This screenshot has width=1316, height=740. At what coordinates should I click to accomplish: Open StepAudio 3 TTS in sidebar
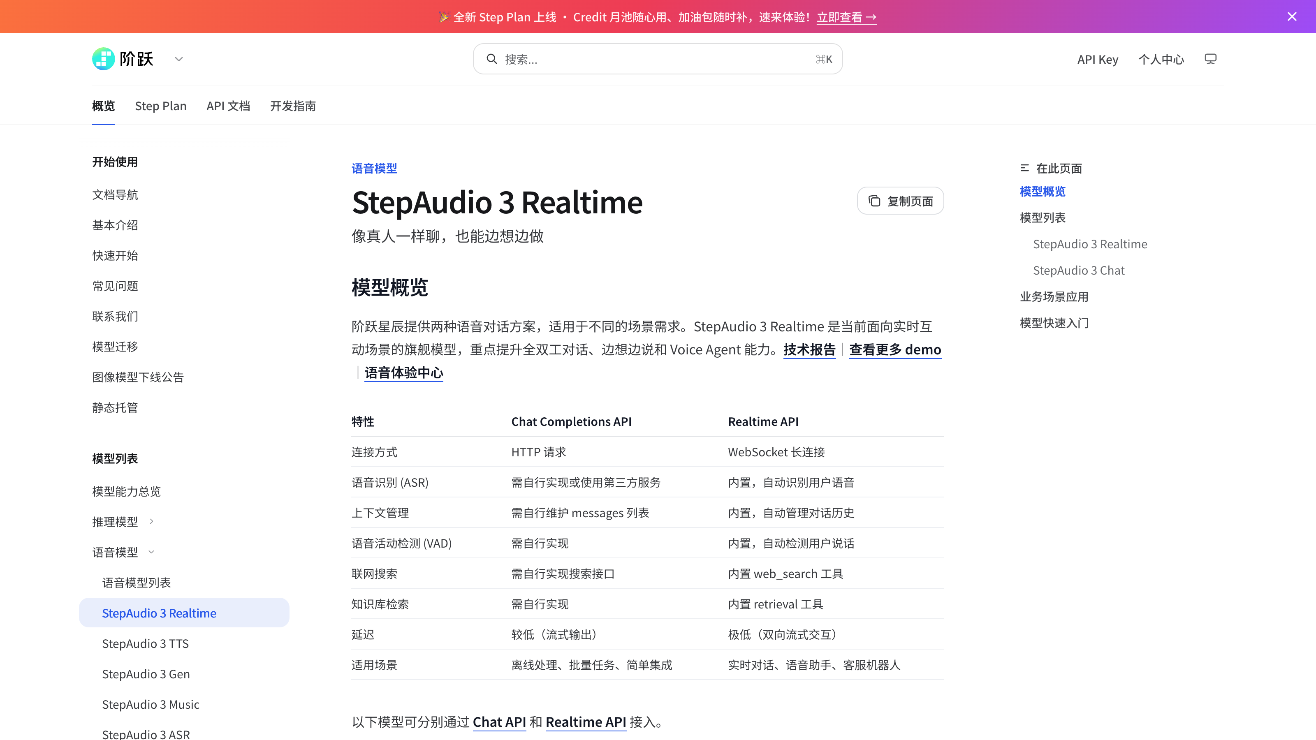click(145, 643)
